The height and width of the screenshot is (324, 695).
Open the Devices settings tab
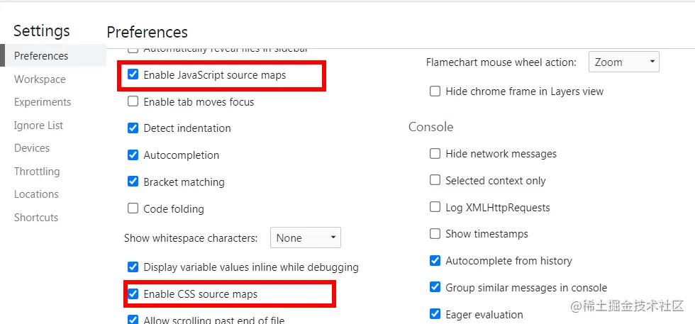32,148
